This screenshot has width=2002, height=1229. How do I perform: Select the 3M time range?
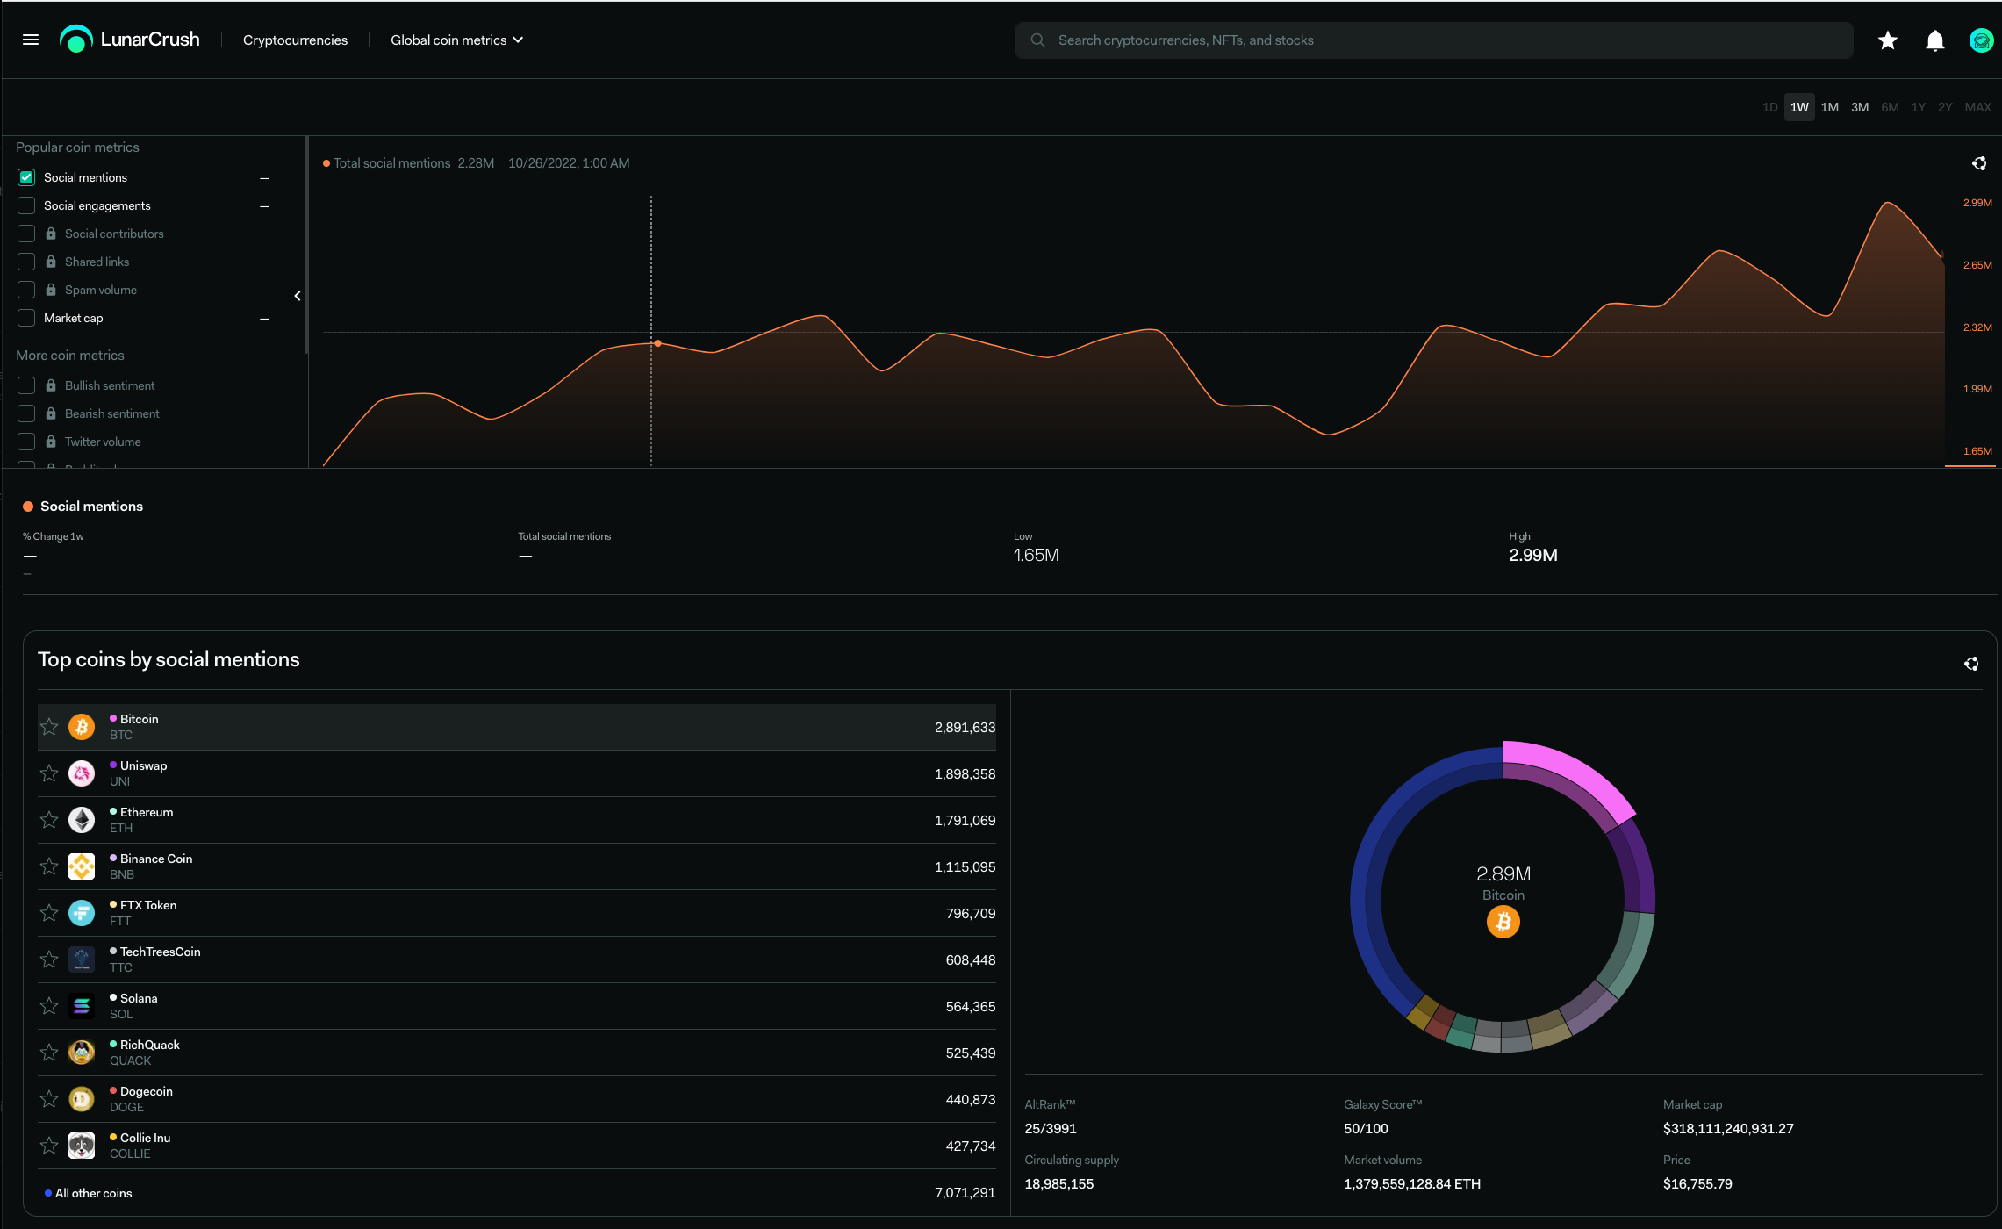pos(1859,107)
